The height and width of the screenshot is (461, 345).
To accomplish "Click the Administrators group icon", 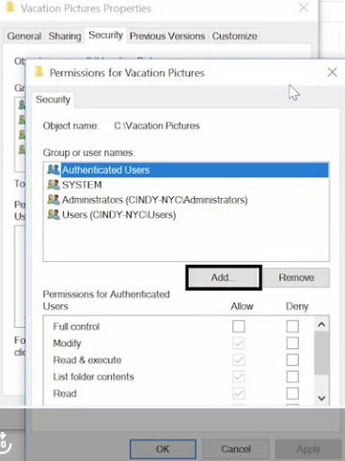I will [x=54, y=199].
